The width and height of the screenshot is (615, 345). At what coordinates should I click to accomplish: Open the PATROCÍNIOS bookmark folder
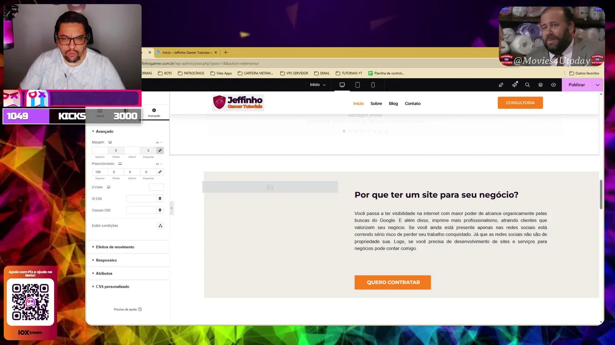tap(191, 73)
